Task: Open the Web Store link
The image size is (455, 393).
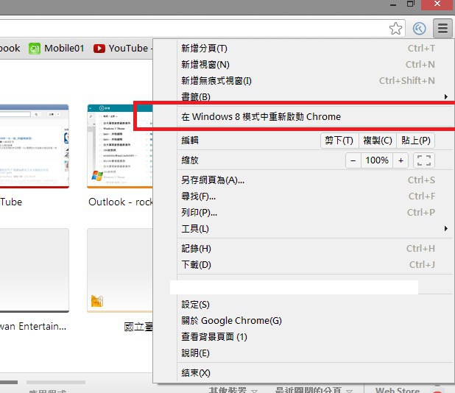Action: click(398, 390)
